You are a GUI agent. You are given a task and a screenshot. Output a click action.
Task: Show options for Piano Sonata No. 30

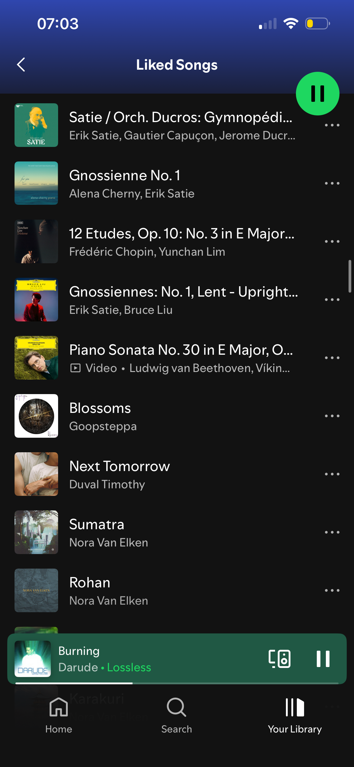pos(332,358)
